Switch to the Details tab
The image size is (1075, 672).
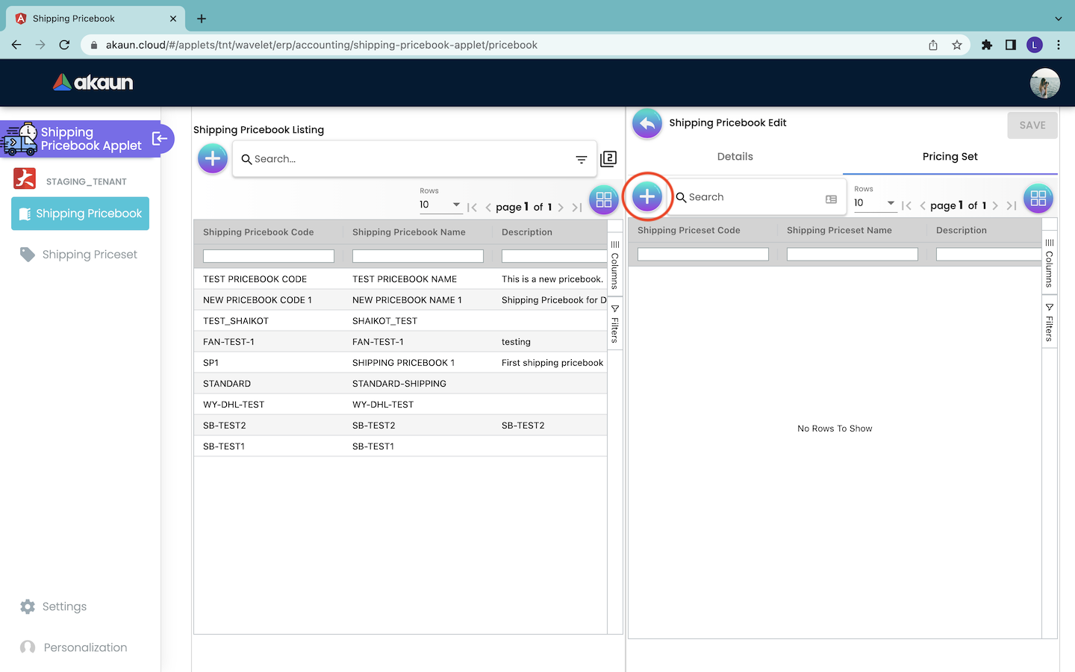(735, 157)
